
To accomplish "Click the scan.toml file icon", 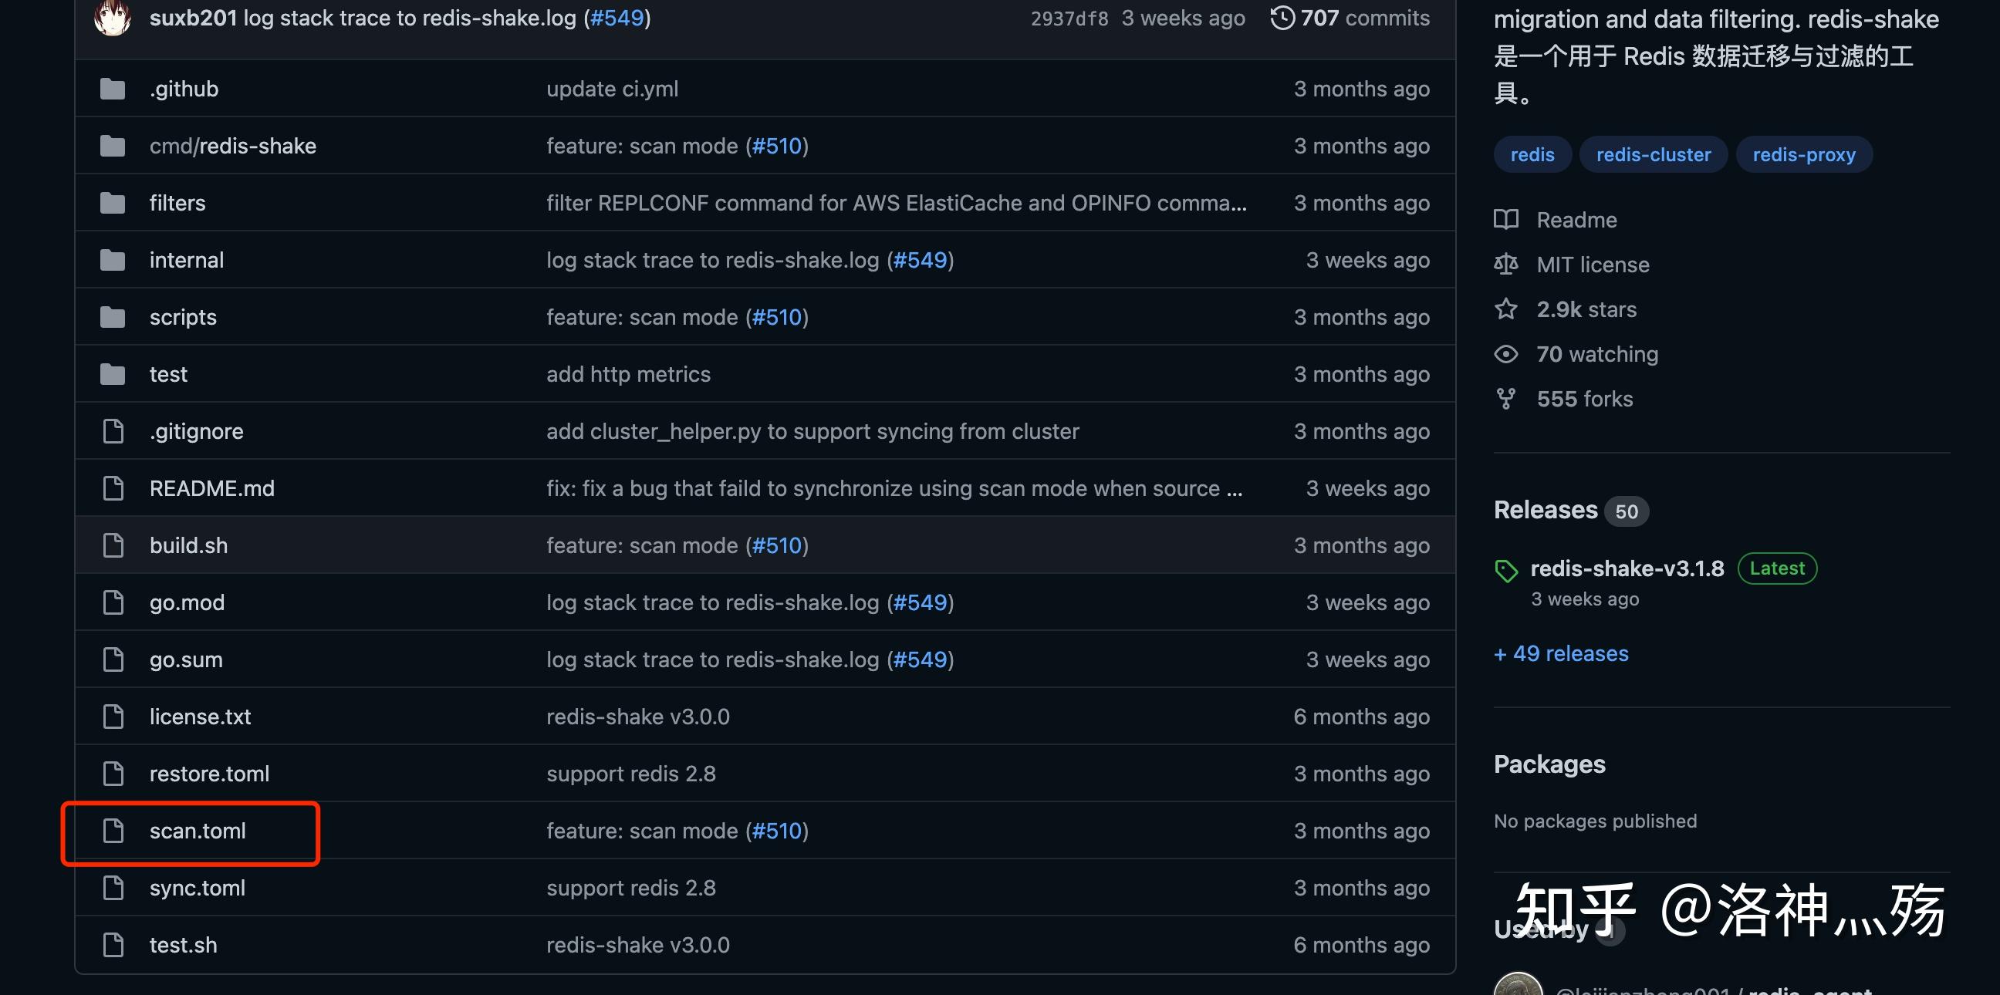I will point(113,831).
